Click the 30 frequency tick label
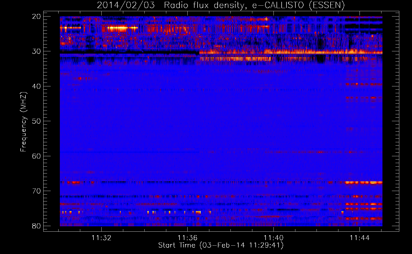Viewport: 412px width, 254px height. pos(36,51)
